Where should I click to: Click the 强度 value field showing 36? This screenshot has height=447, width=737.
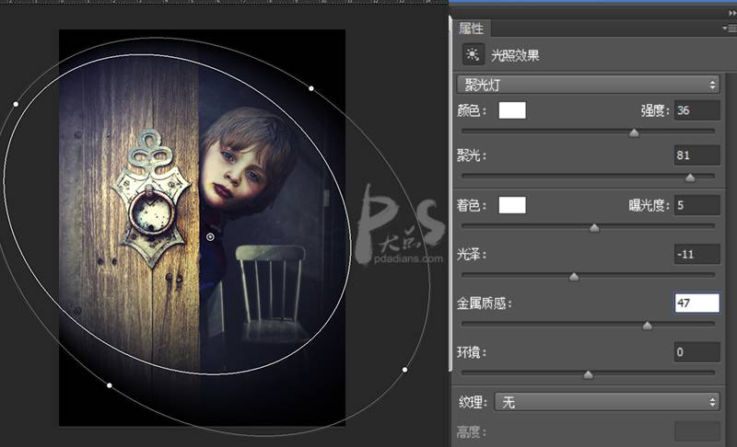[697, 110]
